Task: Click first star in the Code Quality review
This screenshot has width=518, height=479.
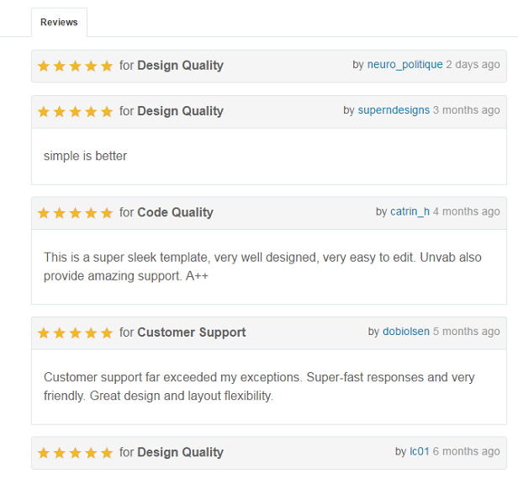Action: (x=44, y=213)
